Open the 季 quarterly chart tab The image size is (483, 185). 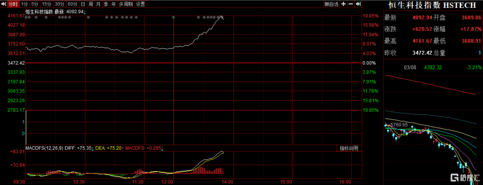(106, 4)
